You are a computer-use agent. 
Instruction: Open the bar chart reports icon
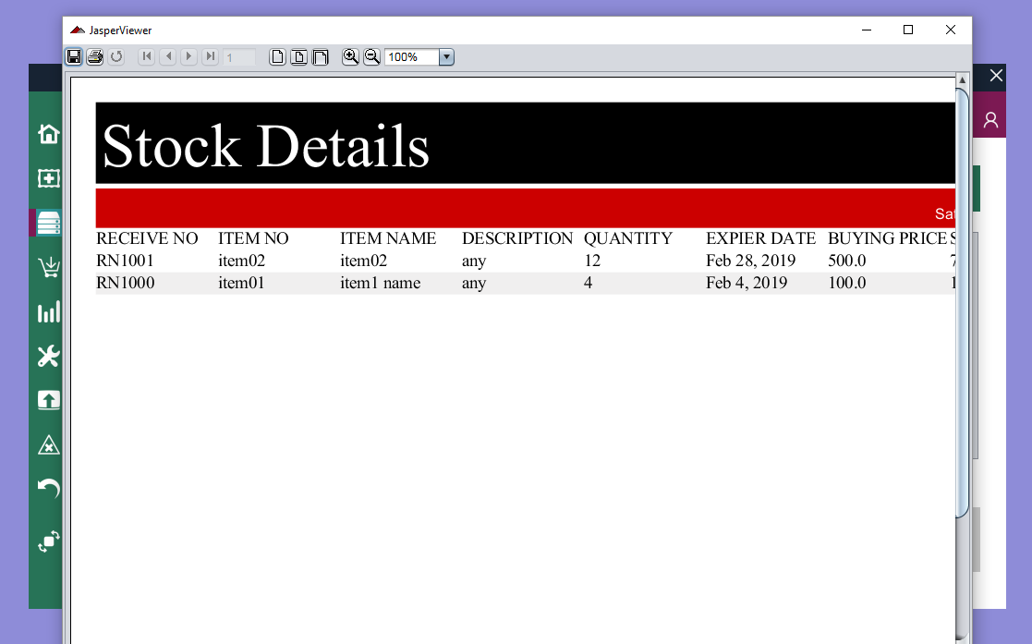tap(47, 311)
